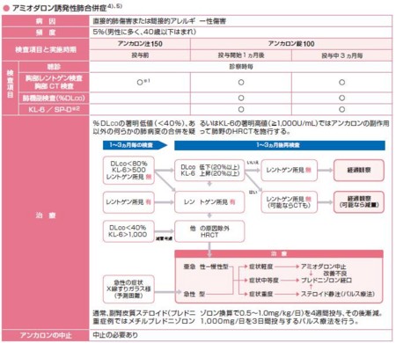This screenshot has height=343, width=396.
Task: Click the 症状軽度 label
Action: coord(260,266)
